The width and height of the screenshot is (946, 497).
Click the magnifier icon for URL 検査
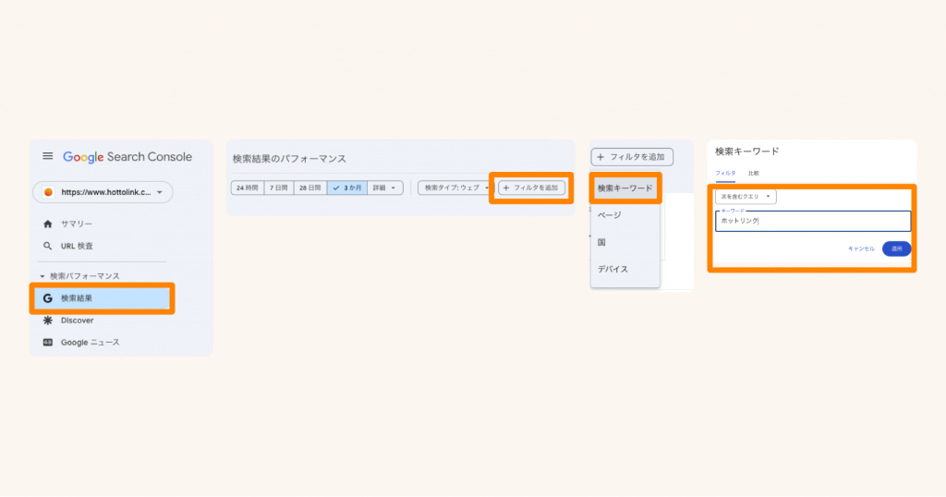[x=48, y=246]
